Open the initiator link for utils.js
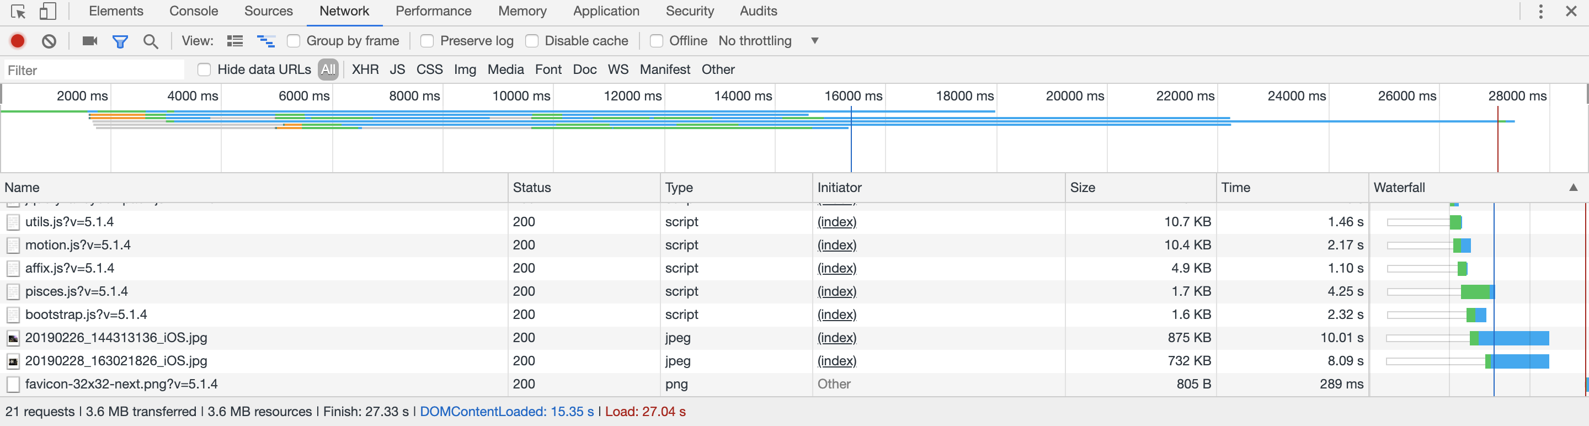1589x426 pixels. tap(836, 222)
